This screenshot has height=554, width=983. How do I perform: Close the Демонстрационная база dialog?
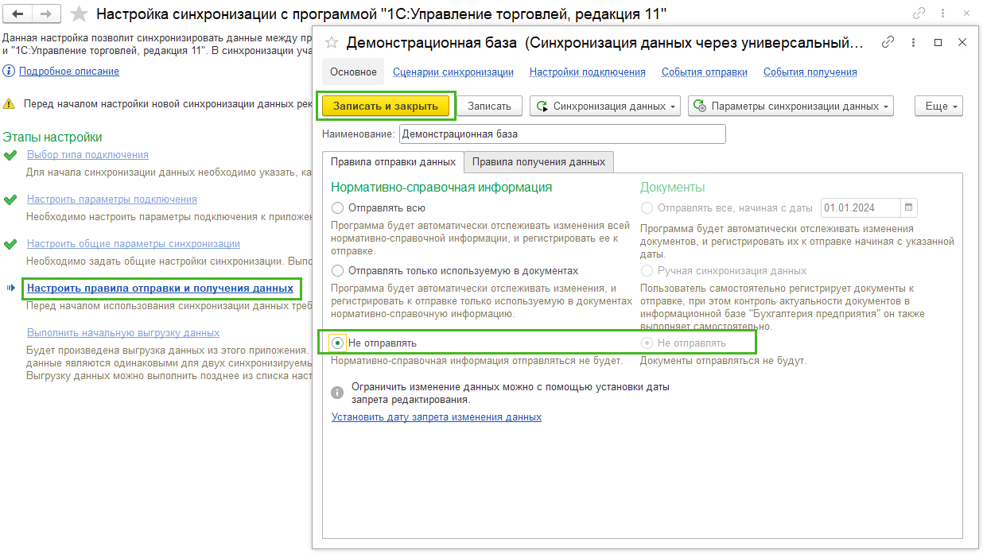(962, 42)
